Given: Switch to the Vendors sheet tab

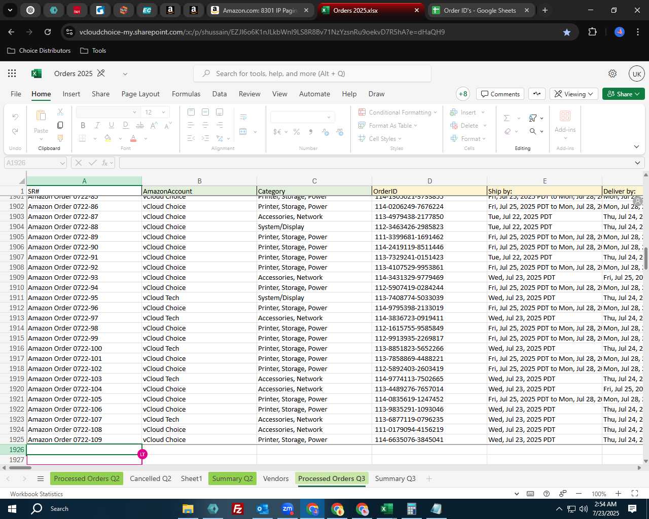Looking at the screenshot, I should coord(276,478).
